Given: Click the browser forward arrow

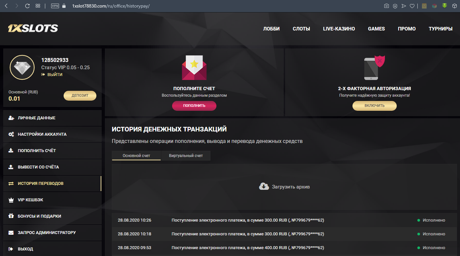Looking at the screenshot, I should tap(17, 6).
